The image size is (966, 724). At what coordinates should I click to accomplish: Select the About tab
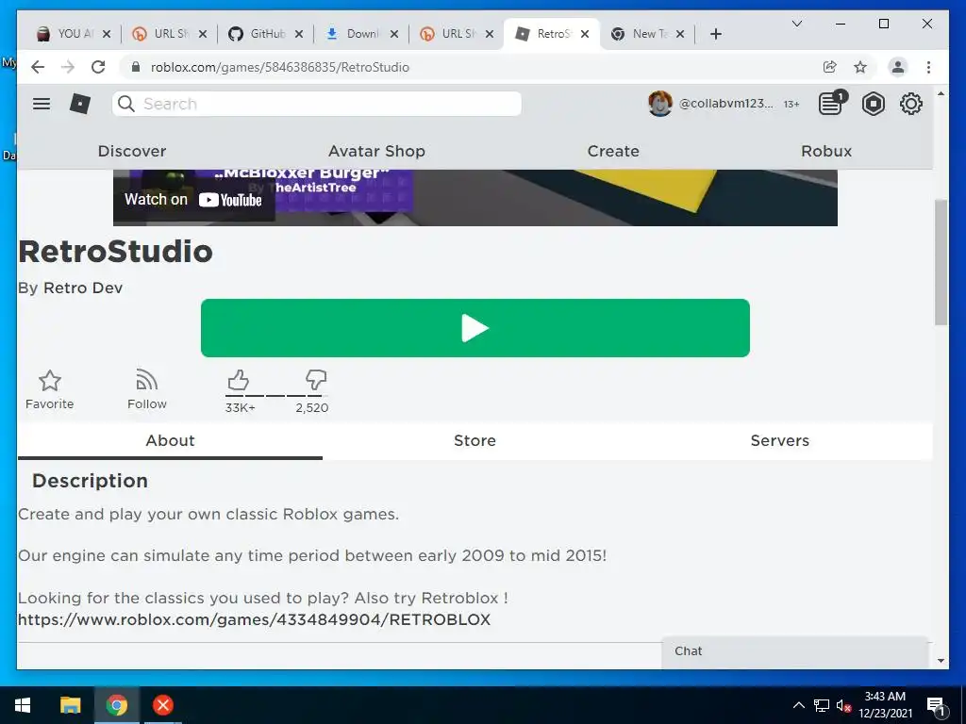pos(170,441)
